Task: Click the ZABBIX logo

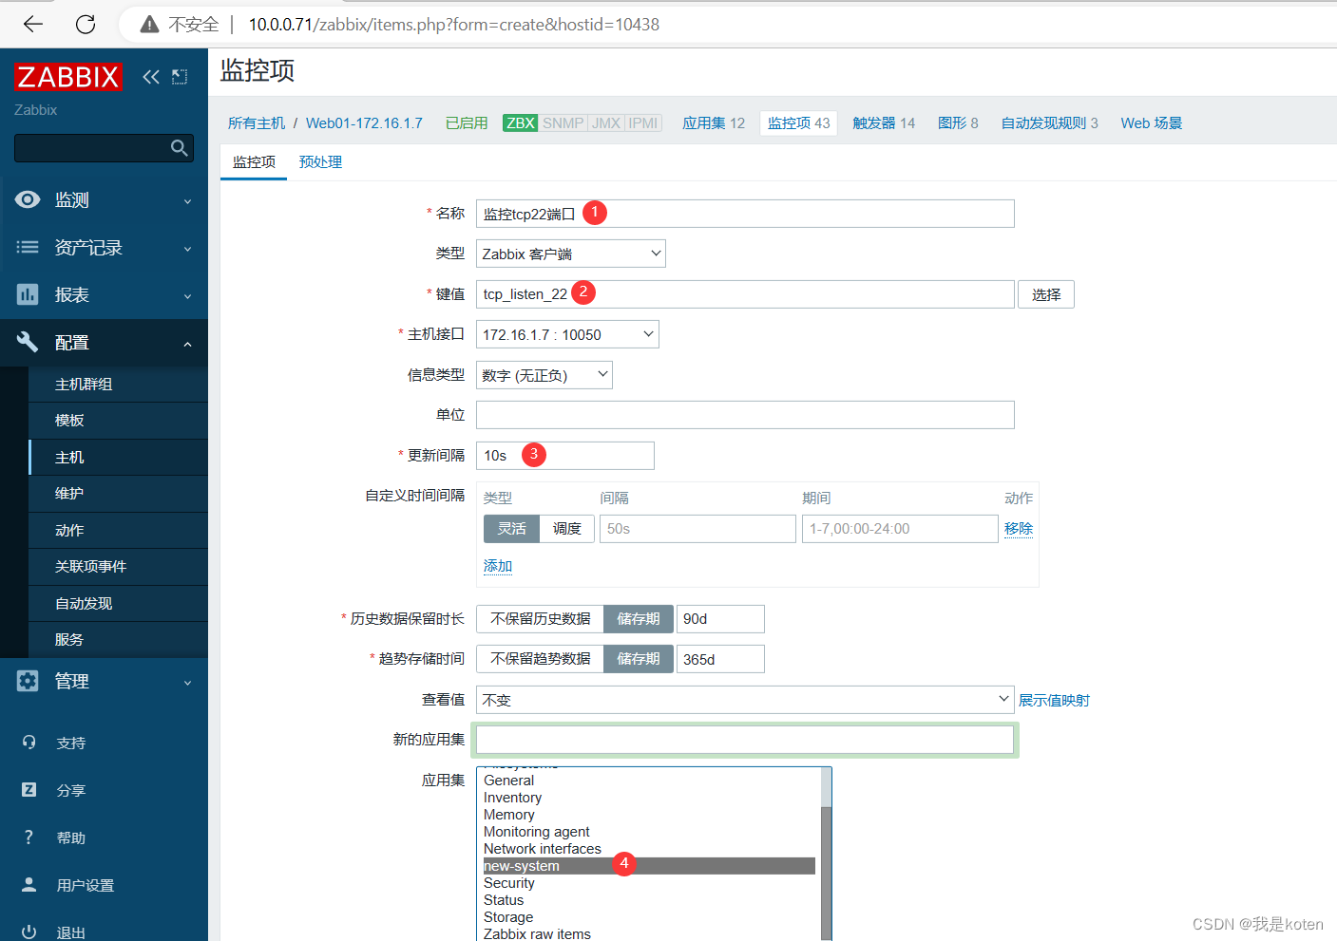Action: (68, 77)
